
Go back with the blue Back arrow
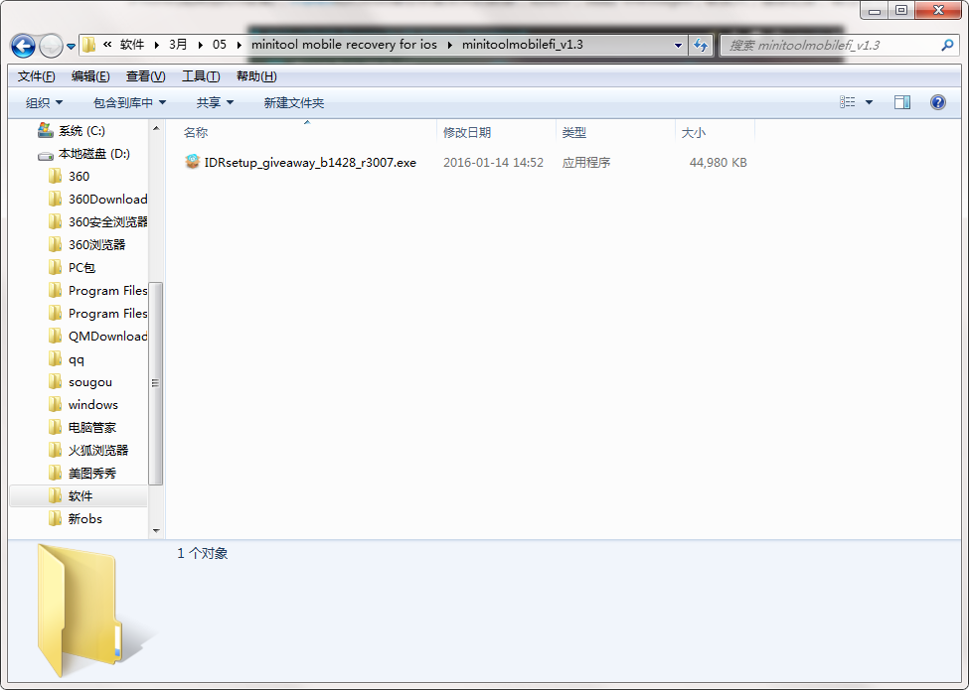23,45
